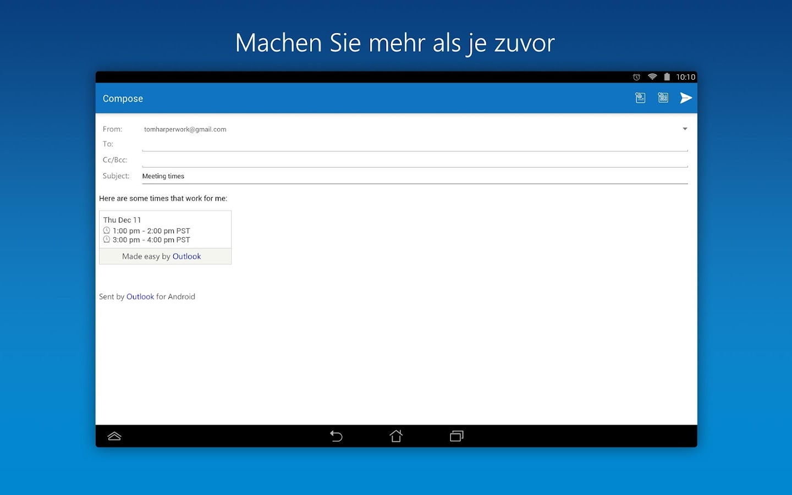The image size is (792, 495).
Task: Click the clock icon next to 1:00 pm
Action: point(107,230)
